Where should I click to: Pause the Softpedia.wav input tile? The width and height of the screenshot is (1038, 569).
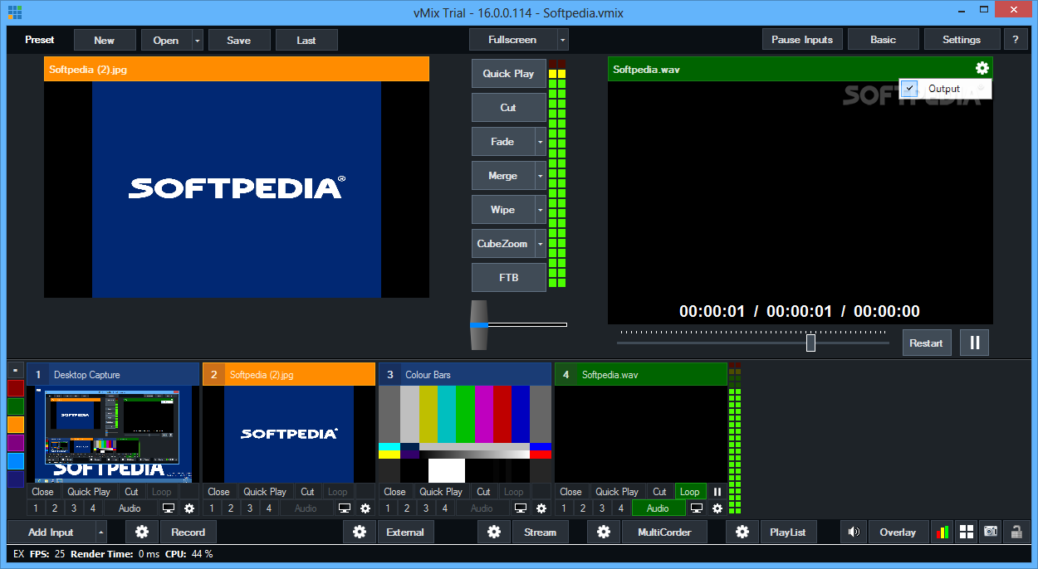pyautogui.click(x=717, y=492)
